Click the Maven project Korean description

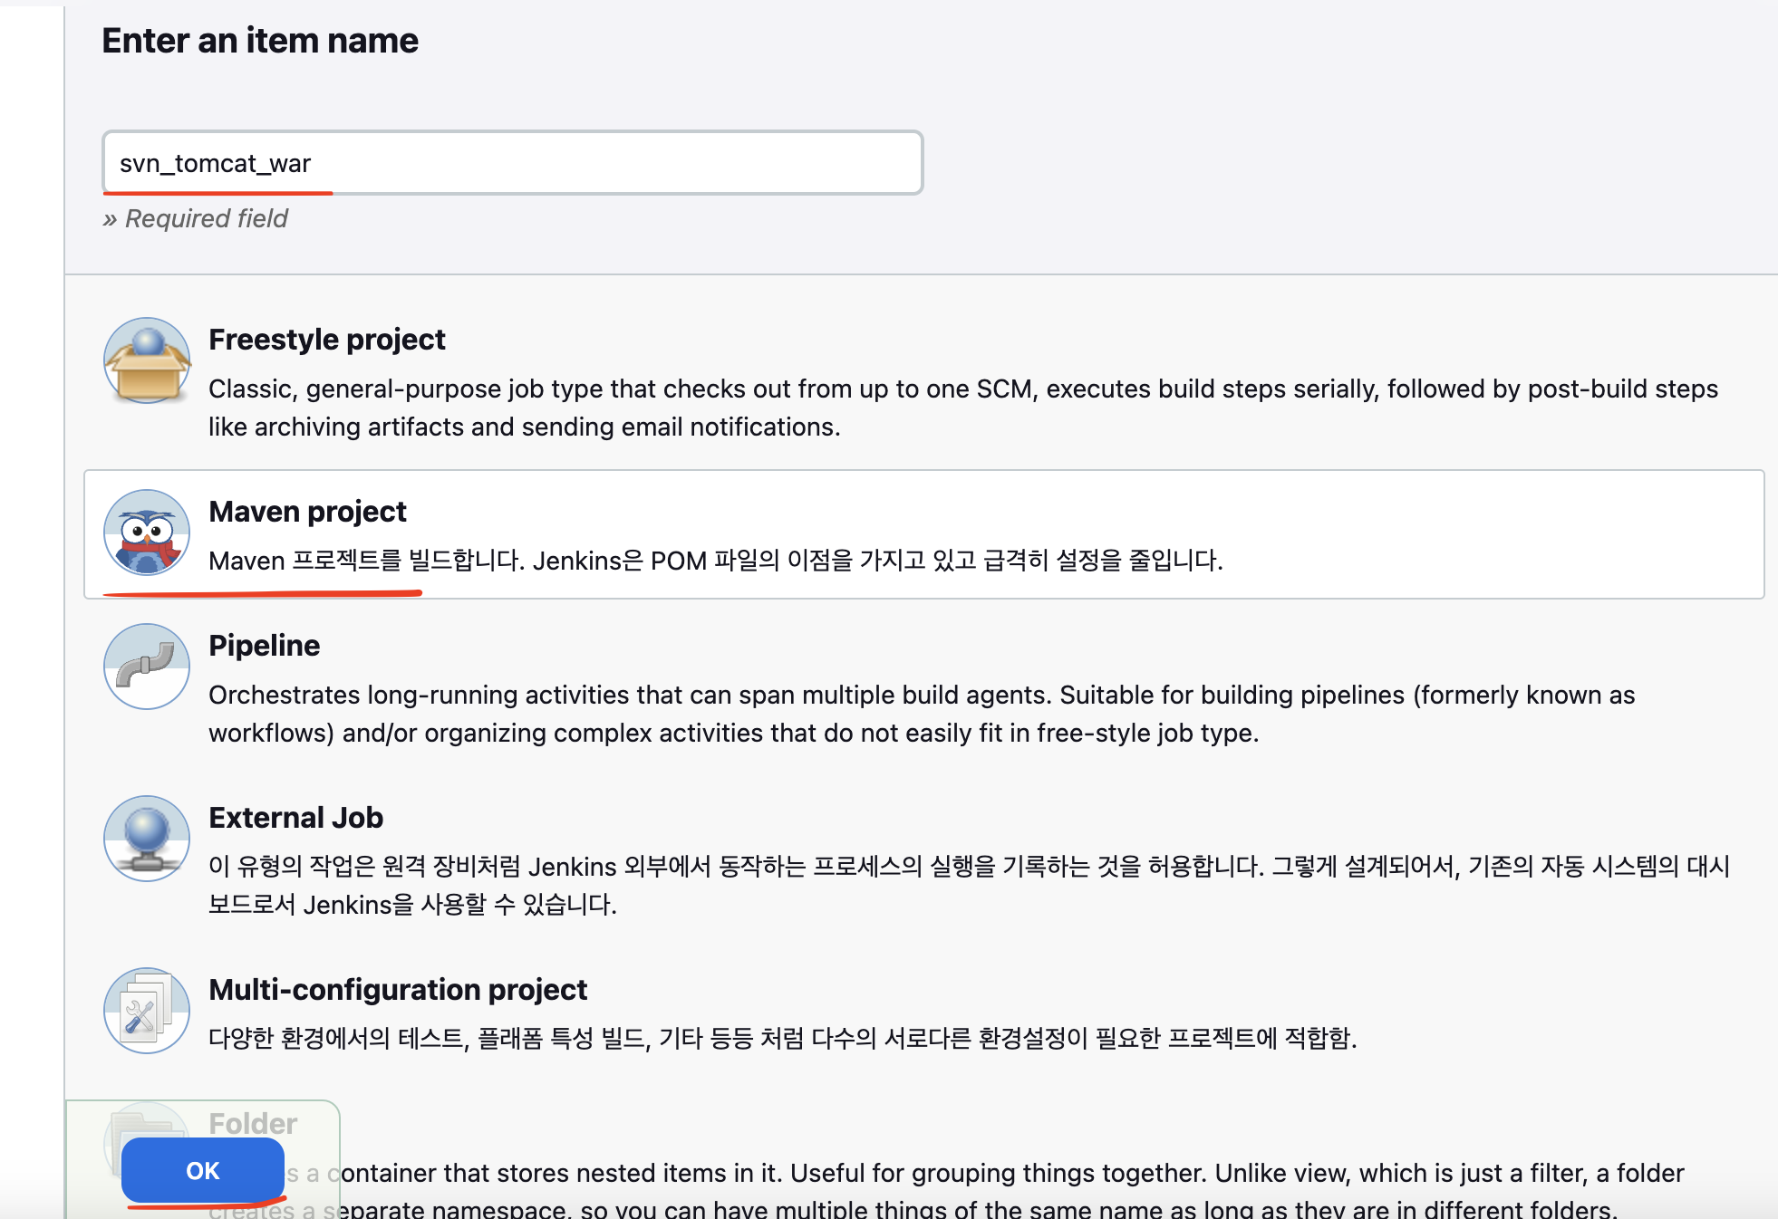[x=715, y=561]
